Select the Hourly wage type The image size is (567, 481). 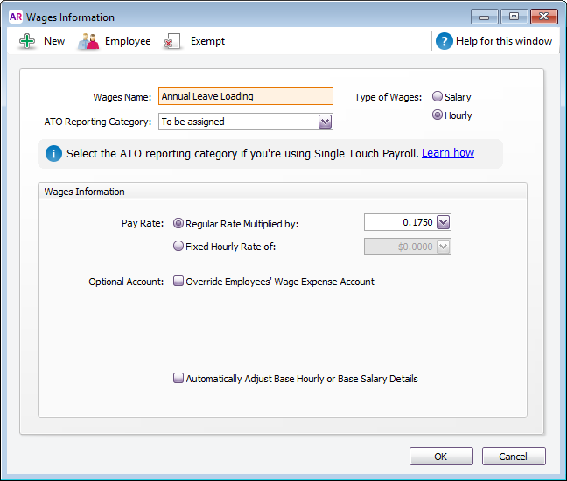point(437,115)
